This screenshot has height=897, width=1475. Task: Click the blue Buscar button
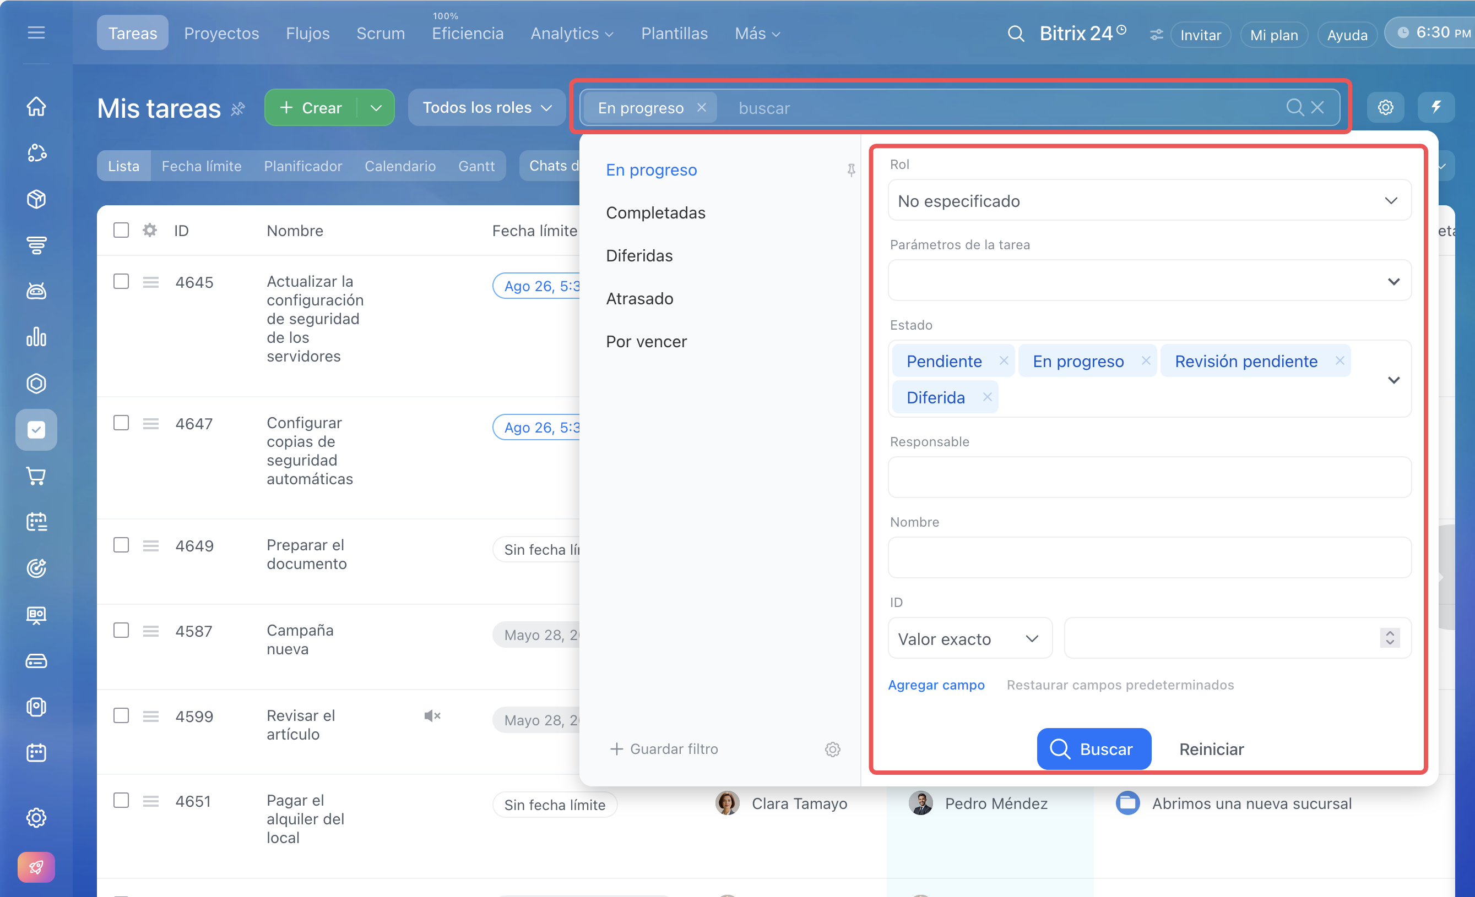(1094, 749)
